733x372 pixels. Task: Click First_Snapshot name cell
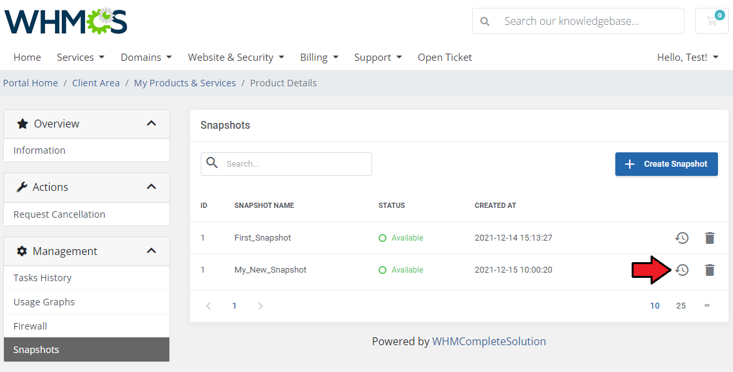click(x=263, y=238)
